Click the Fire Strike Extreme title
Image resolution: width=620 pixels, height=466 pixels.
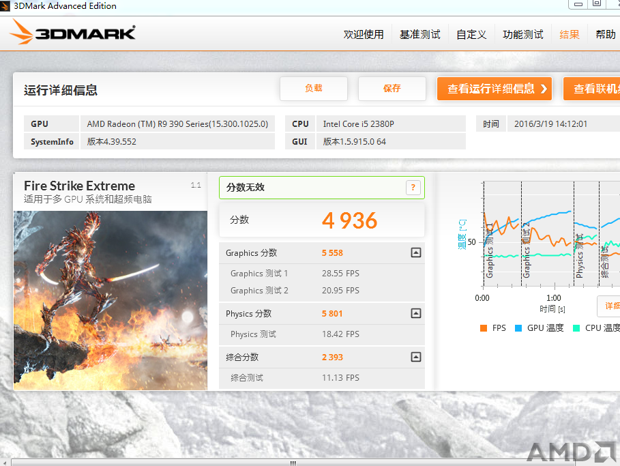pyautogui.click(x=80, y=186)
